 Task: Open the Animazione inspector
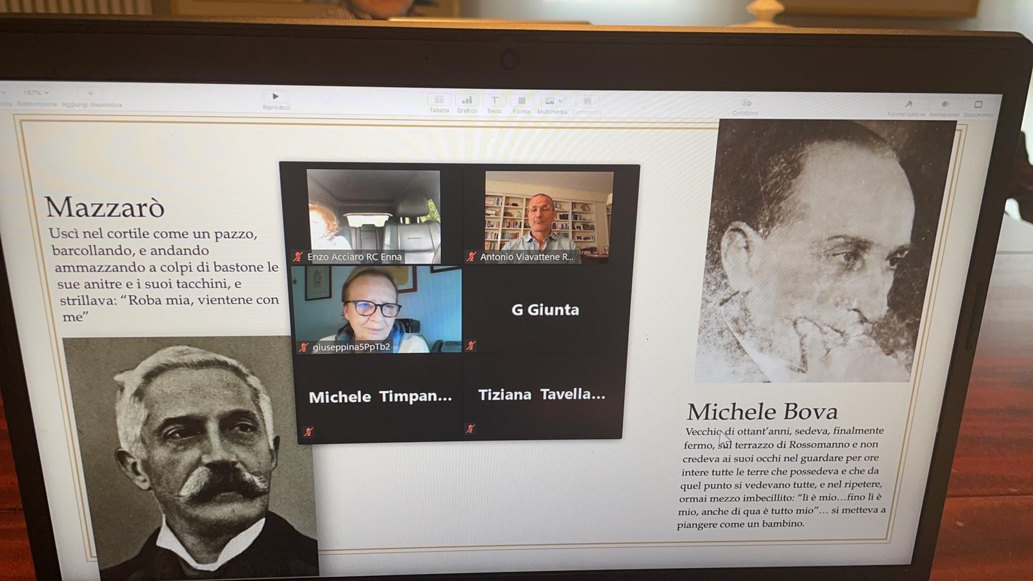[x=945, y=105]
